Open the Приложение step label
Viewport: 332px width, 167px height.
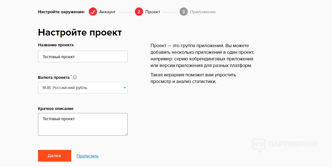[x=203, y=12]
